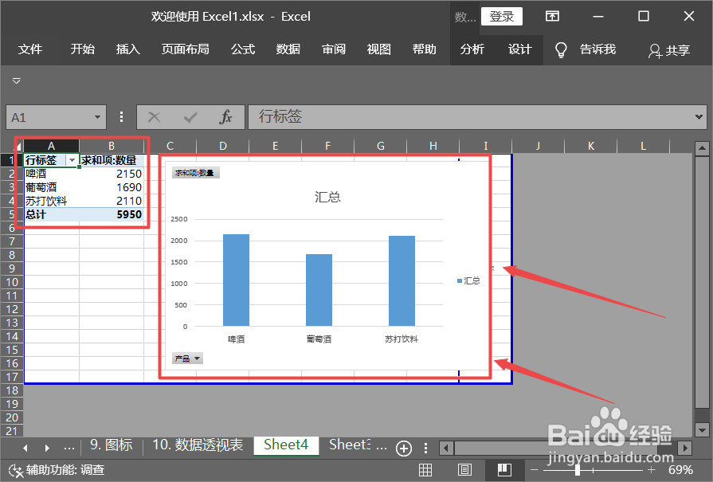This screenshot has width=713, height=482.
Task: Toggle Page Break Preview in status bar
Action: click(504, 470)
